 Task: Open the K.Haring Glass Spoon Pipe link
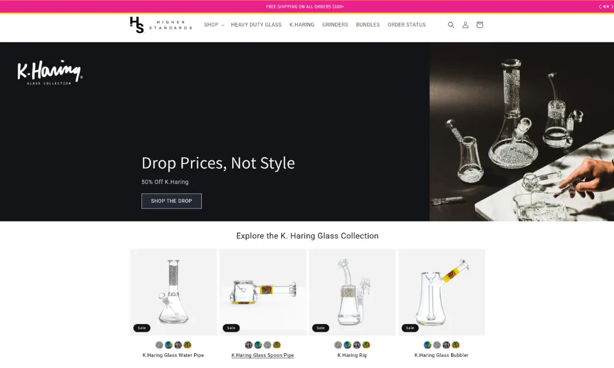click(263, 355)
